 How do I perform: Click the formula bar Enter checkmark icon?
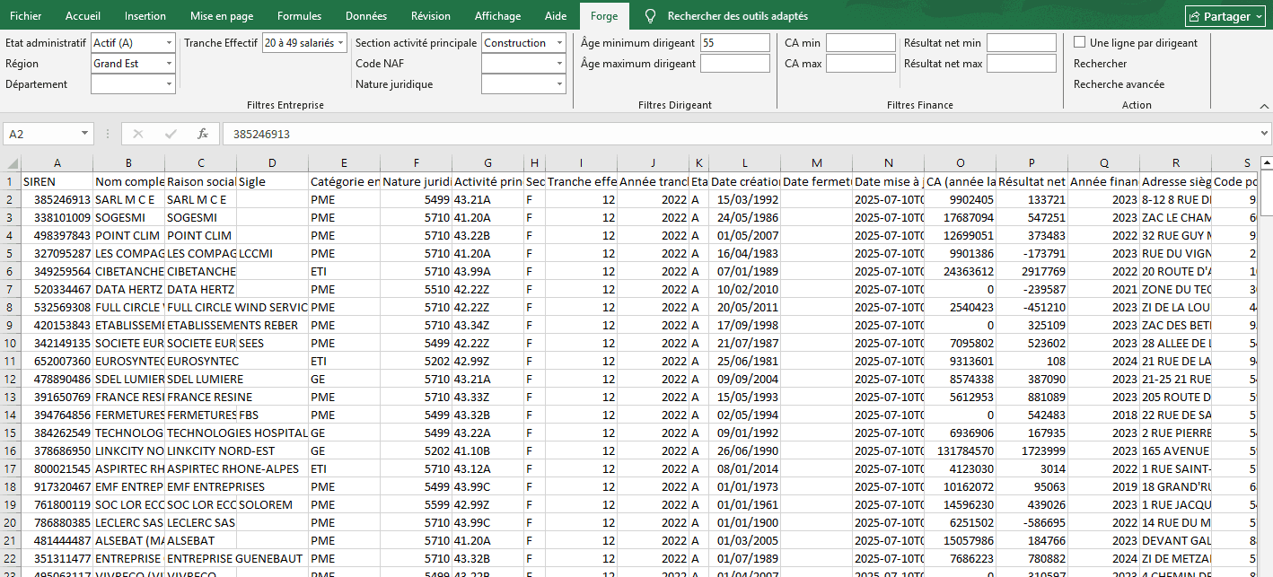point(171,134)
